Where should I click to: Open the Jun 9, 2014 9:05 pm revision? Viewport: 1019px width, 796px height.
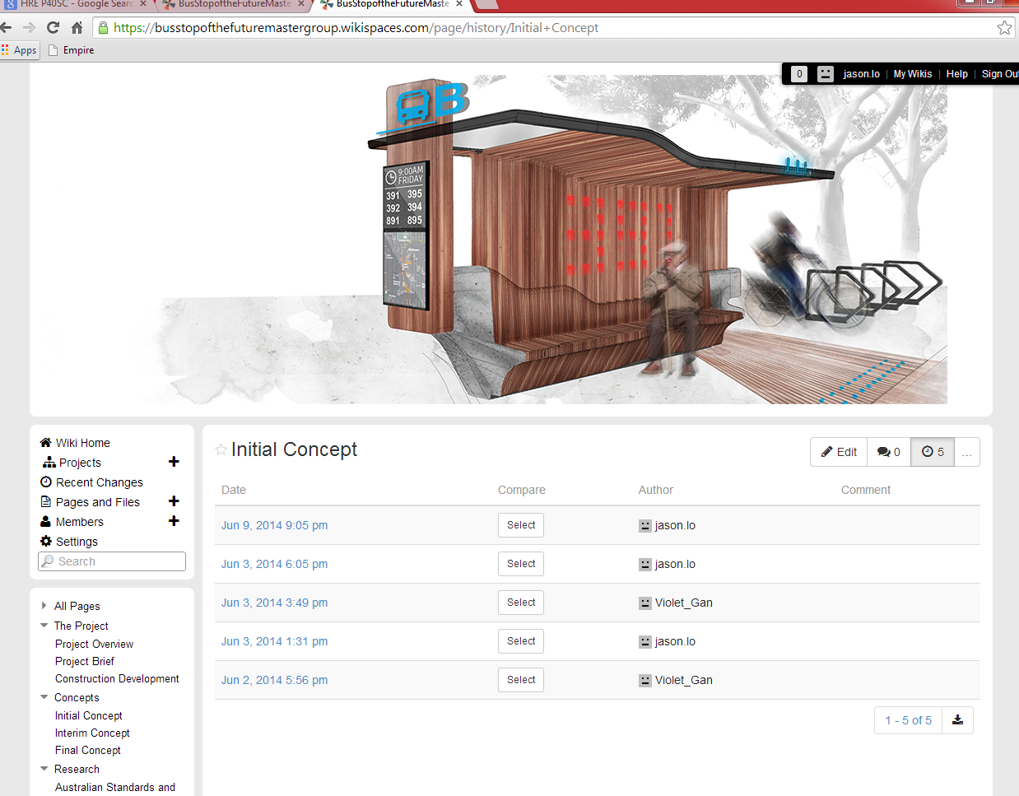pos(274,525)
